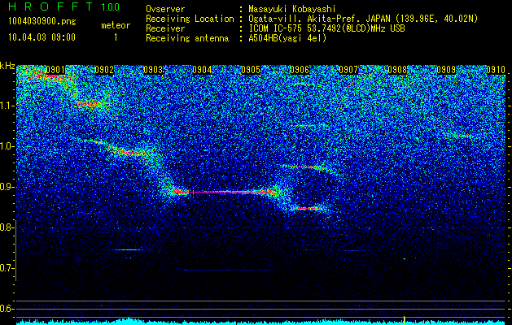The image size is (512, 325).
Task: Click the yellow spike in bottom intensity graph
Action: (405, 320)
